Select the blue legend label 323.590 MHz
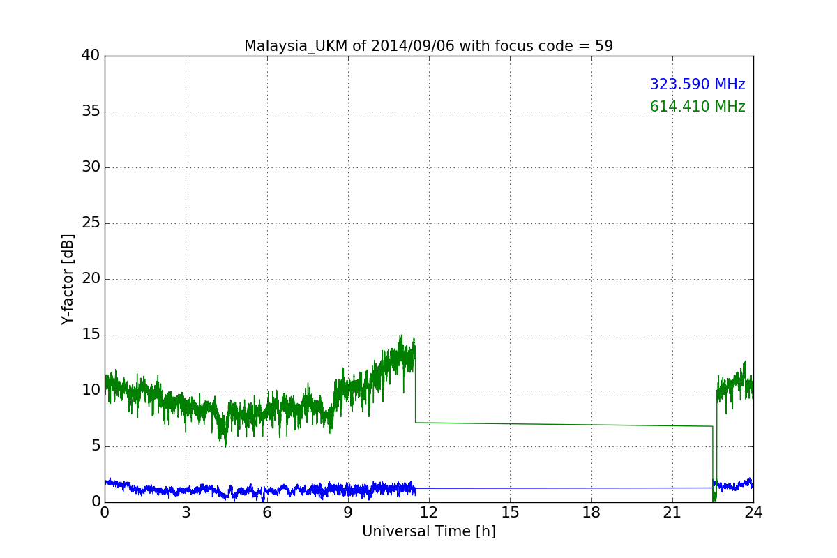 pos(697,84)
